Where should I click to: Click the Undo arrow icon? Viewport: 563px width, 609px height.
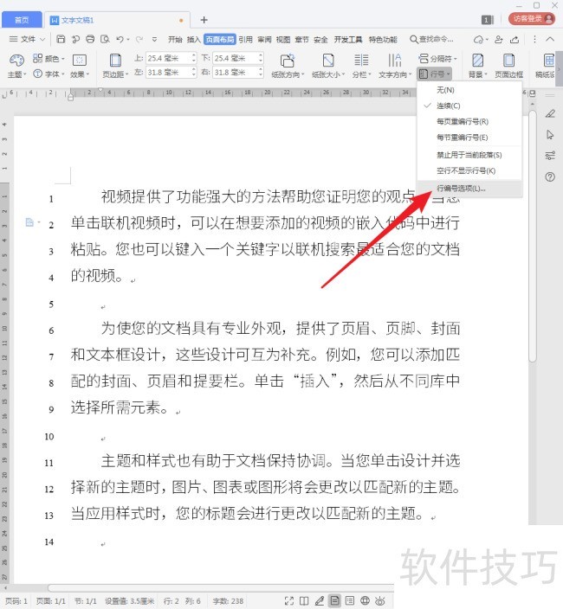point(120,39)
